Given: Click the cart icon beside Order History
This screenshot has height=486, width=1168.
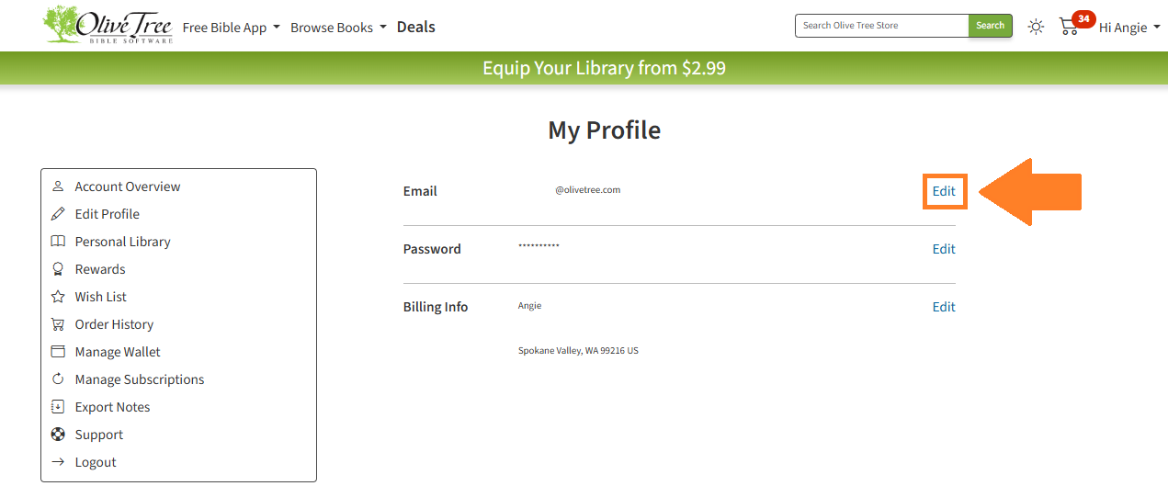Looking at the screenshot, I should tap(58, 324).
